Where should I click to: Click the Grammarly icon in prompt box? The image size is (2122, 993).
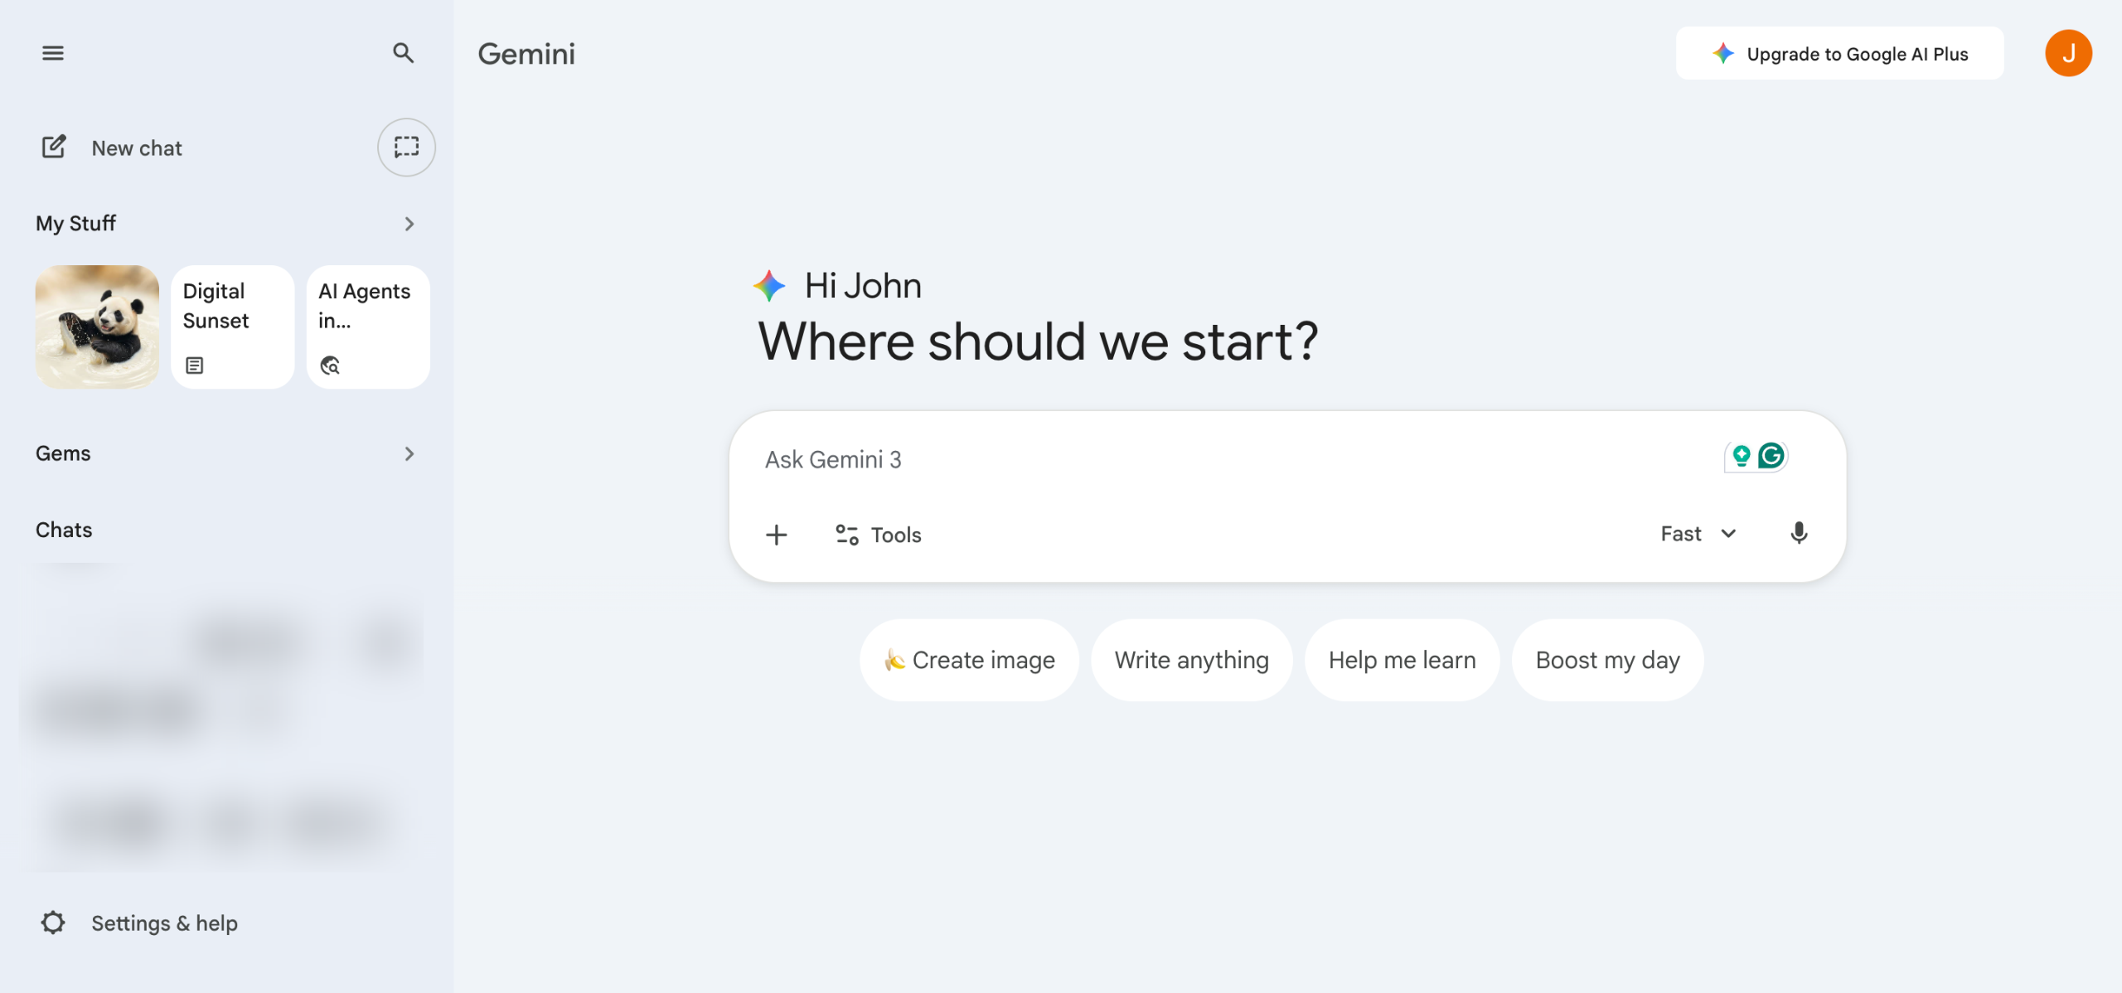tap(1771, 455)
